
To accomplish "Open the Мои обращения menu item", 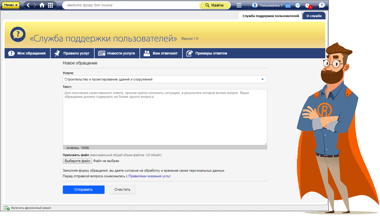I will (27, 53).
